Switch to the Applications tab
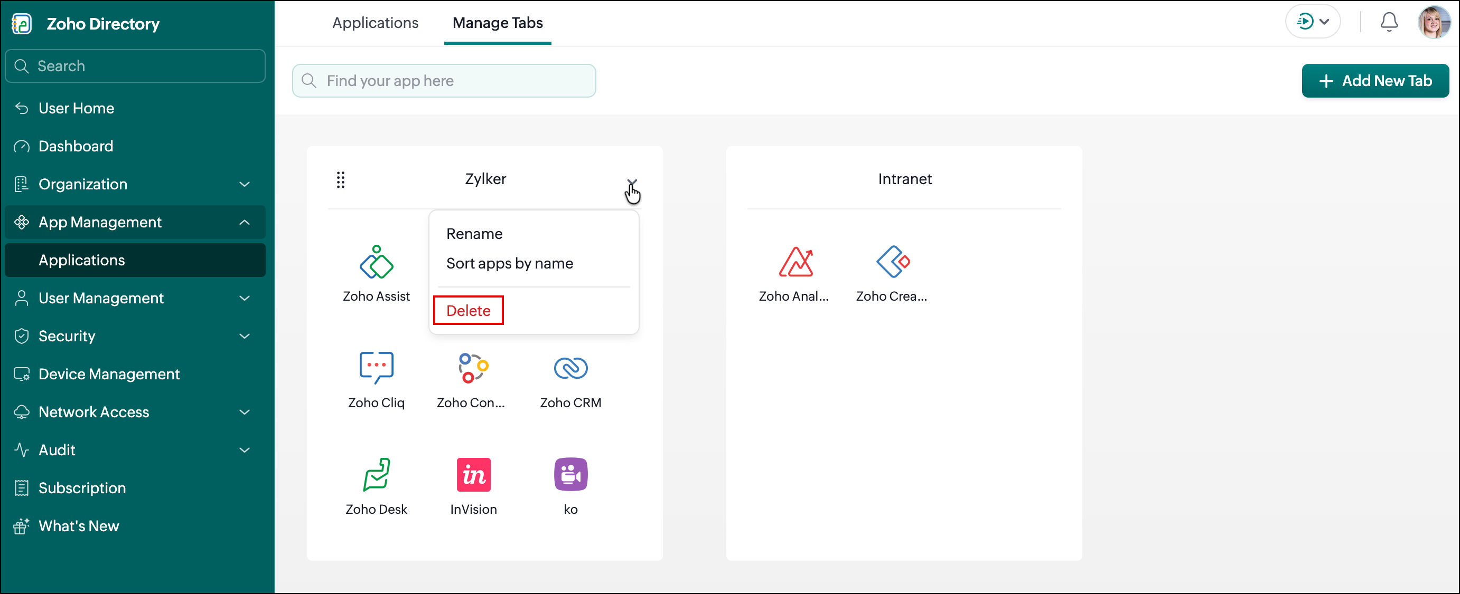1460x594 pixels. [x=375, y=23]
